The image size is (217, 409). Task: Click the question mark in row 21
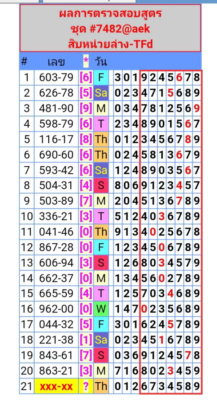(86, 387)
